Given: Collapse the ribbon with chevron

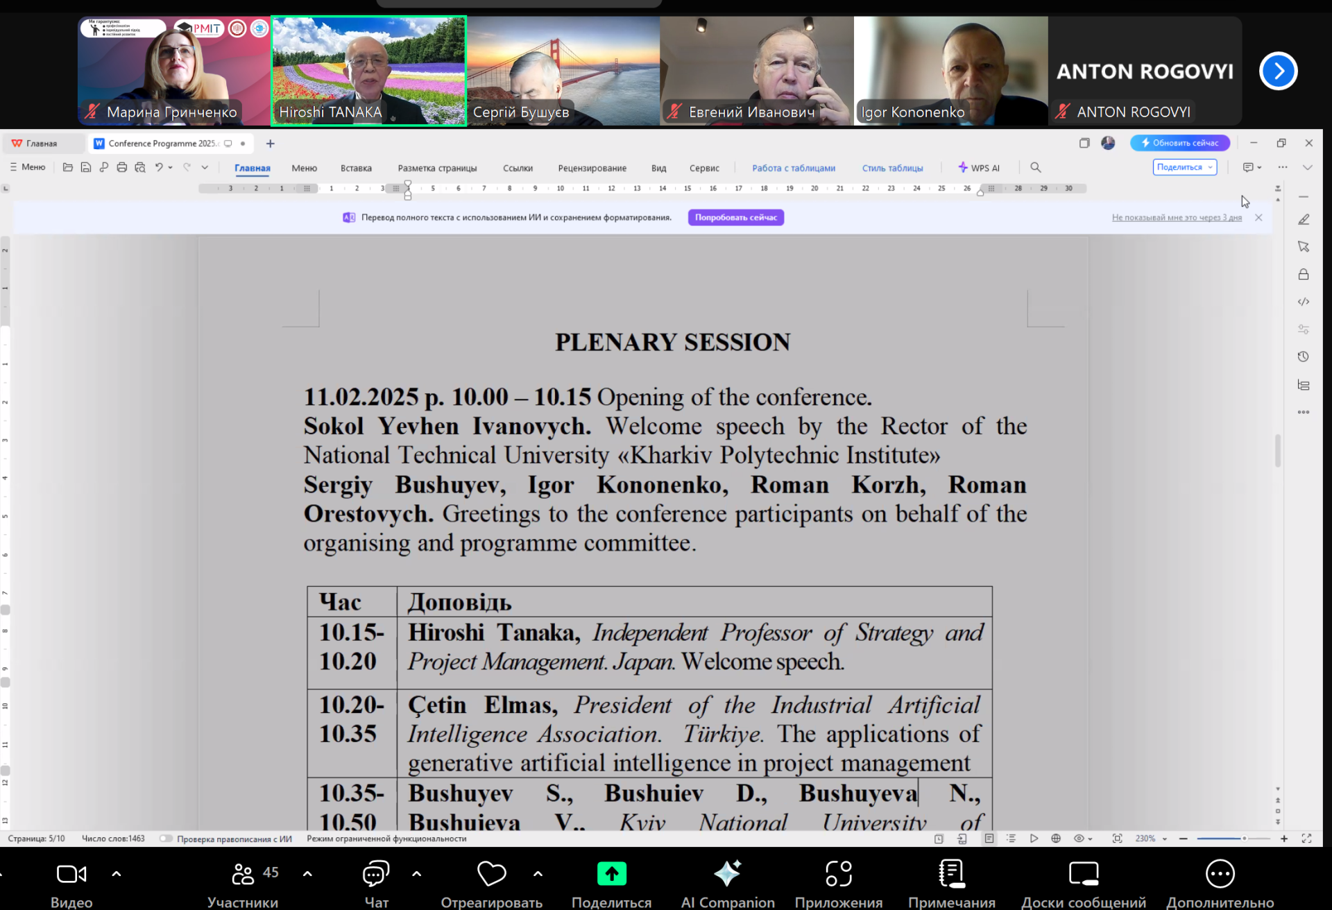Looking at the screenshot, I should (x=1308, y=167).
